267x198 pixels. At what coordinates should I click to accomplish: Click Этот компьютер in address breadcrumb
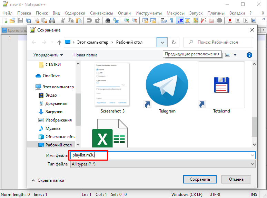pyautogui.click(x=93, y=42)
